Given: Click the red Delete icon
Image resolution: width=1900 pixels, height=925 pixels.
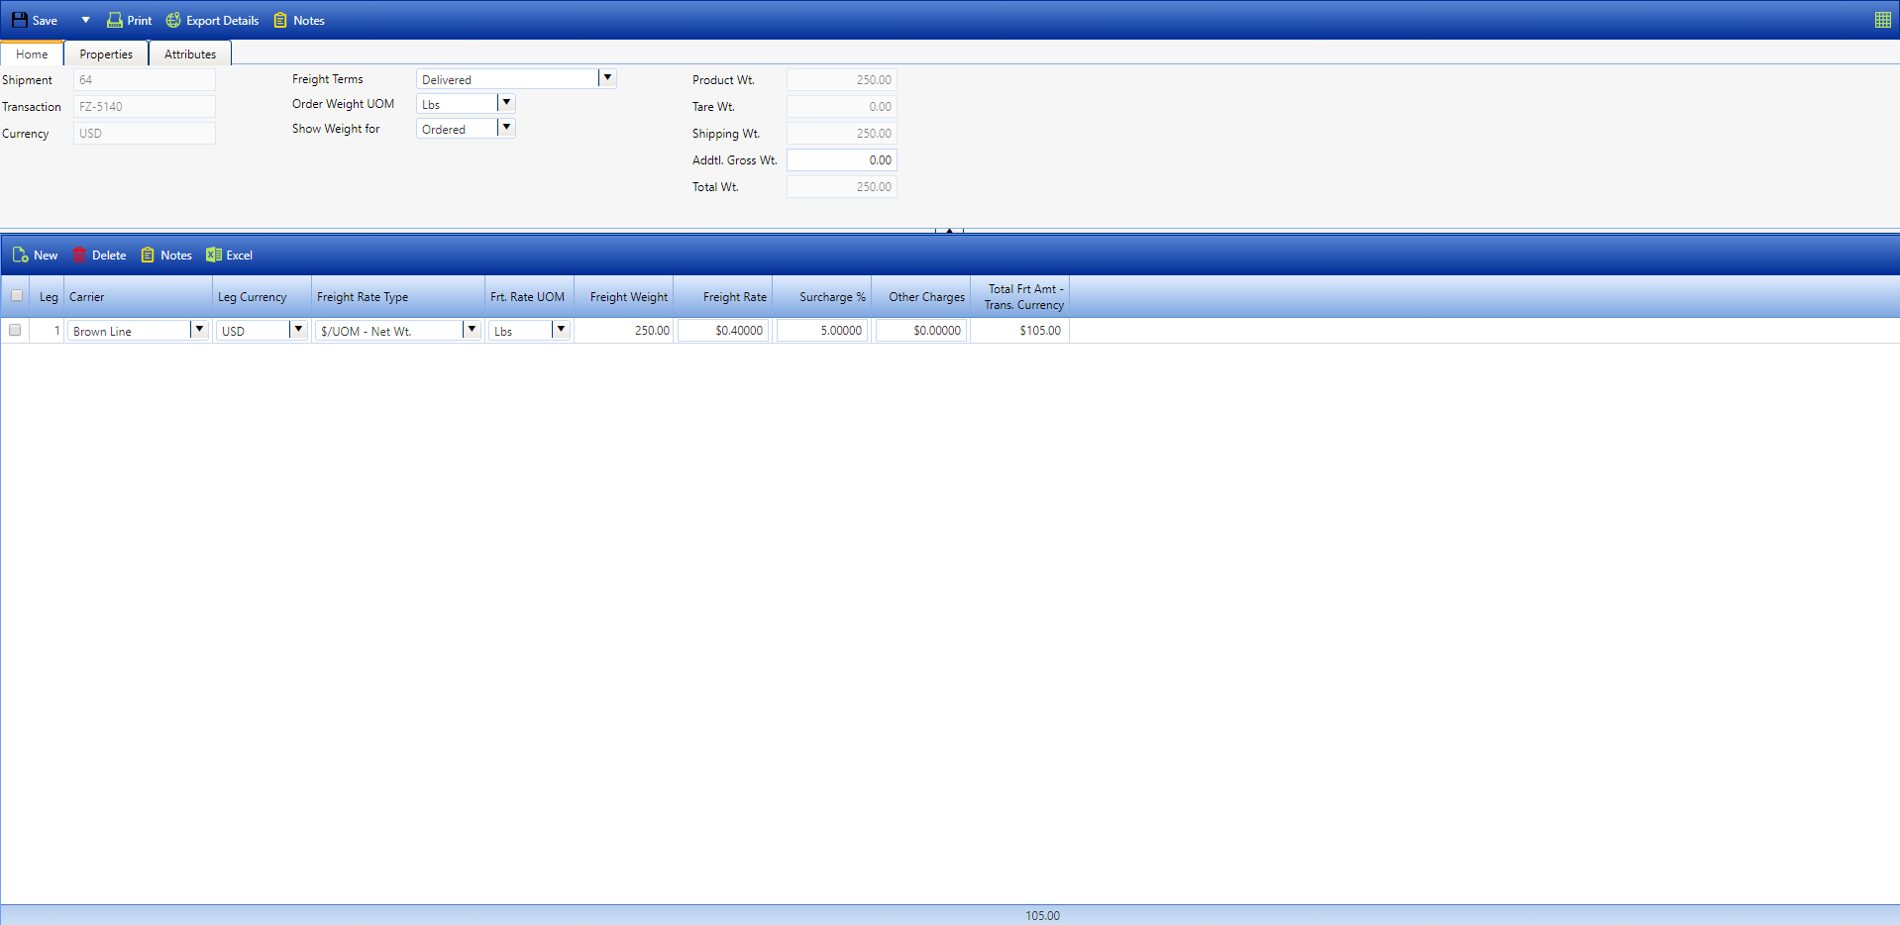Looking at the screenshot, I should point(79,256).
